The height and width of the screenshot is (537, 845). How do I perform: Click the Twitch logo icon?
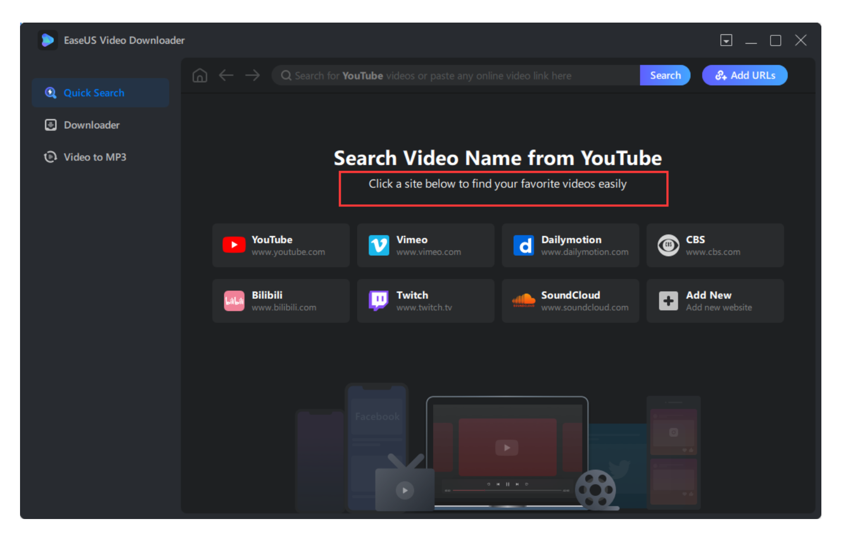pos(379,301)
